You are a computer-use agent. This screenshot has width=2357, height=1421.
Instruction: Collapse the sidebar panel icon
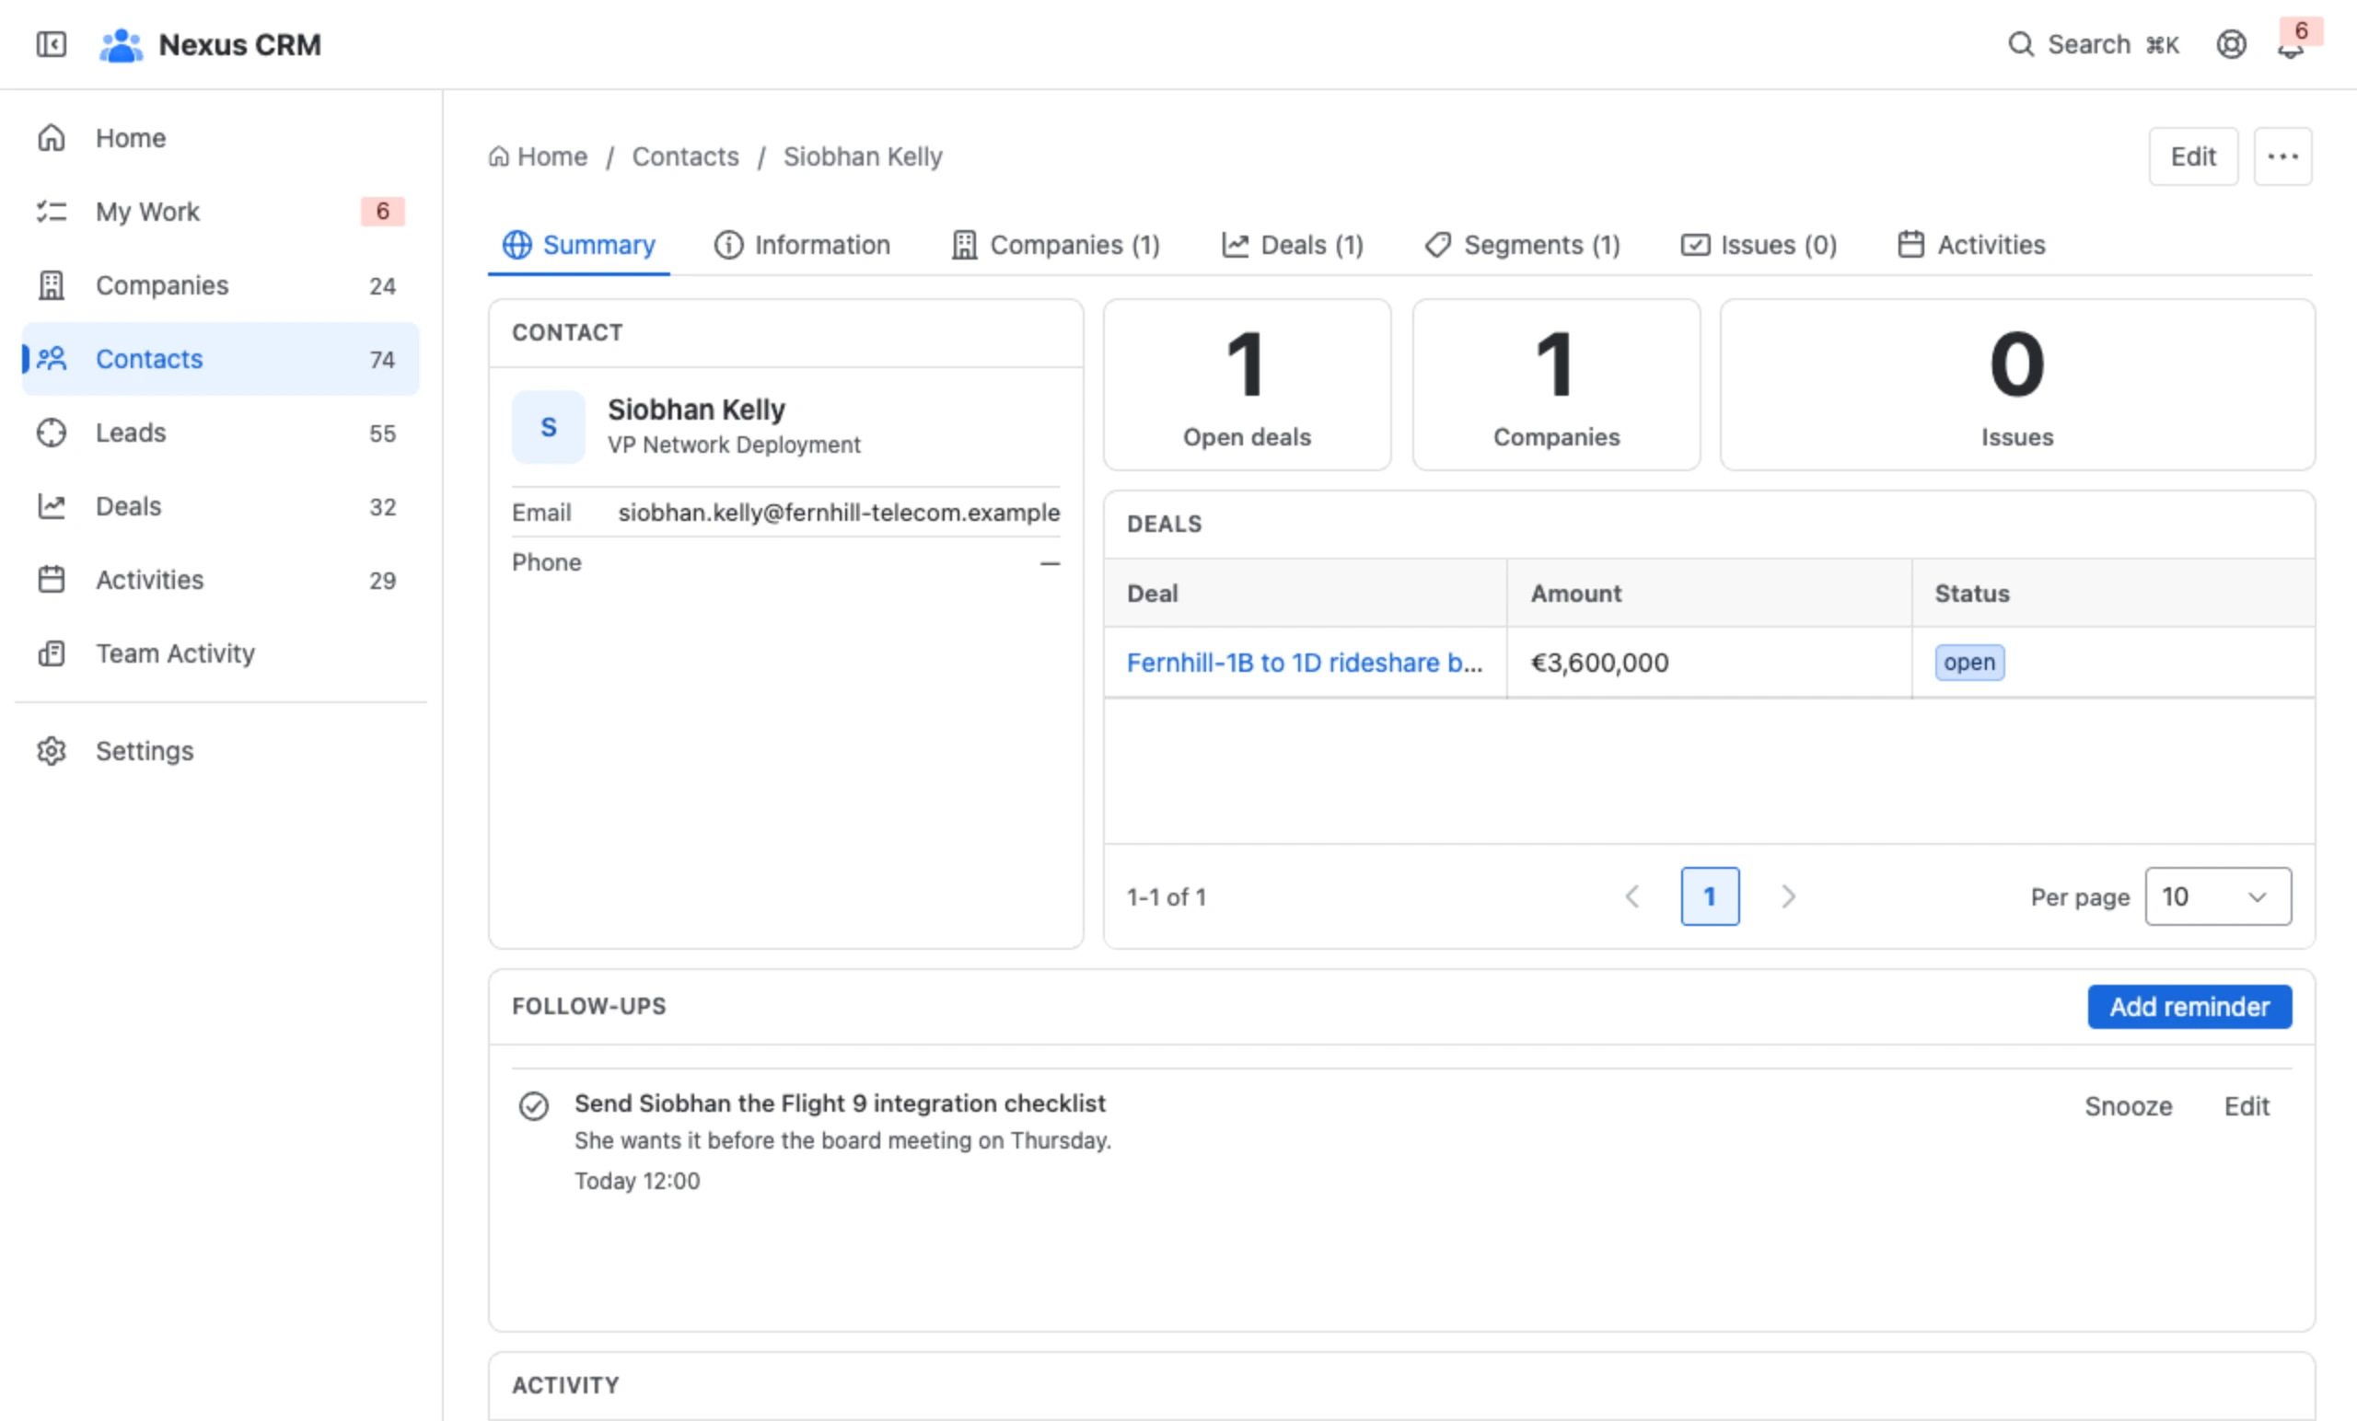(x=51, y=44)
